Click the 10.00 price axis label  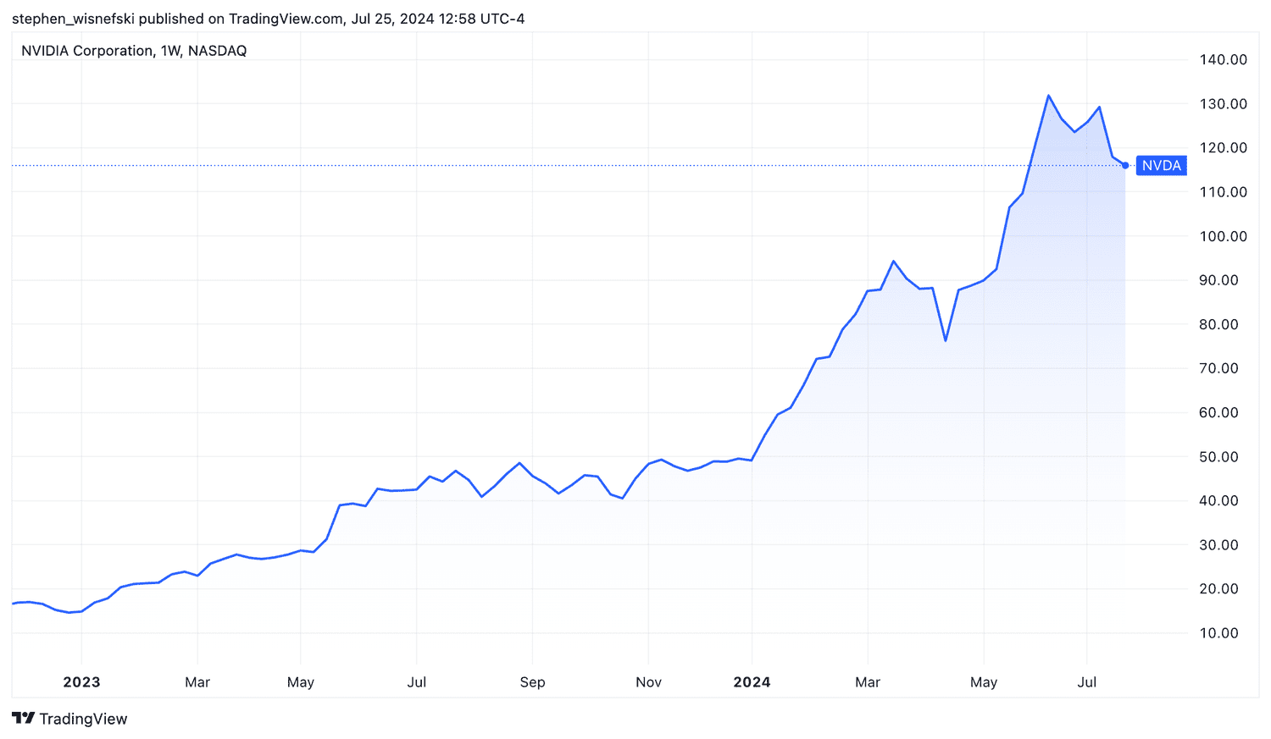pyautogui.click(x=1218, y=632)
